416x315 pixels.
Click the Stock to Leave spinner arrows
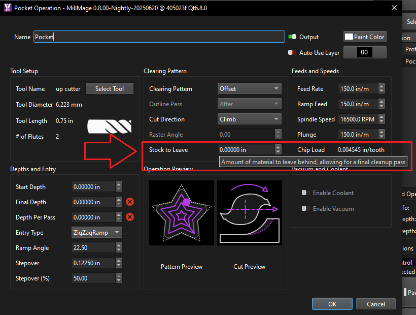pos(278,150)
